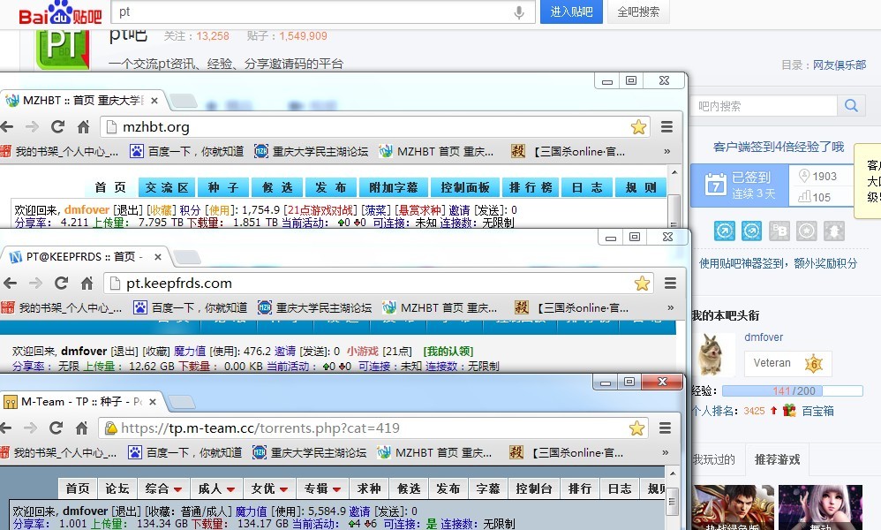Click the gray star circle badge icon
Screen dimensions: 881x530
point(806,231)
